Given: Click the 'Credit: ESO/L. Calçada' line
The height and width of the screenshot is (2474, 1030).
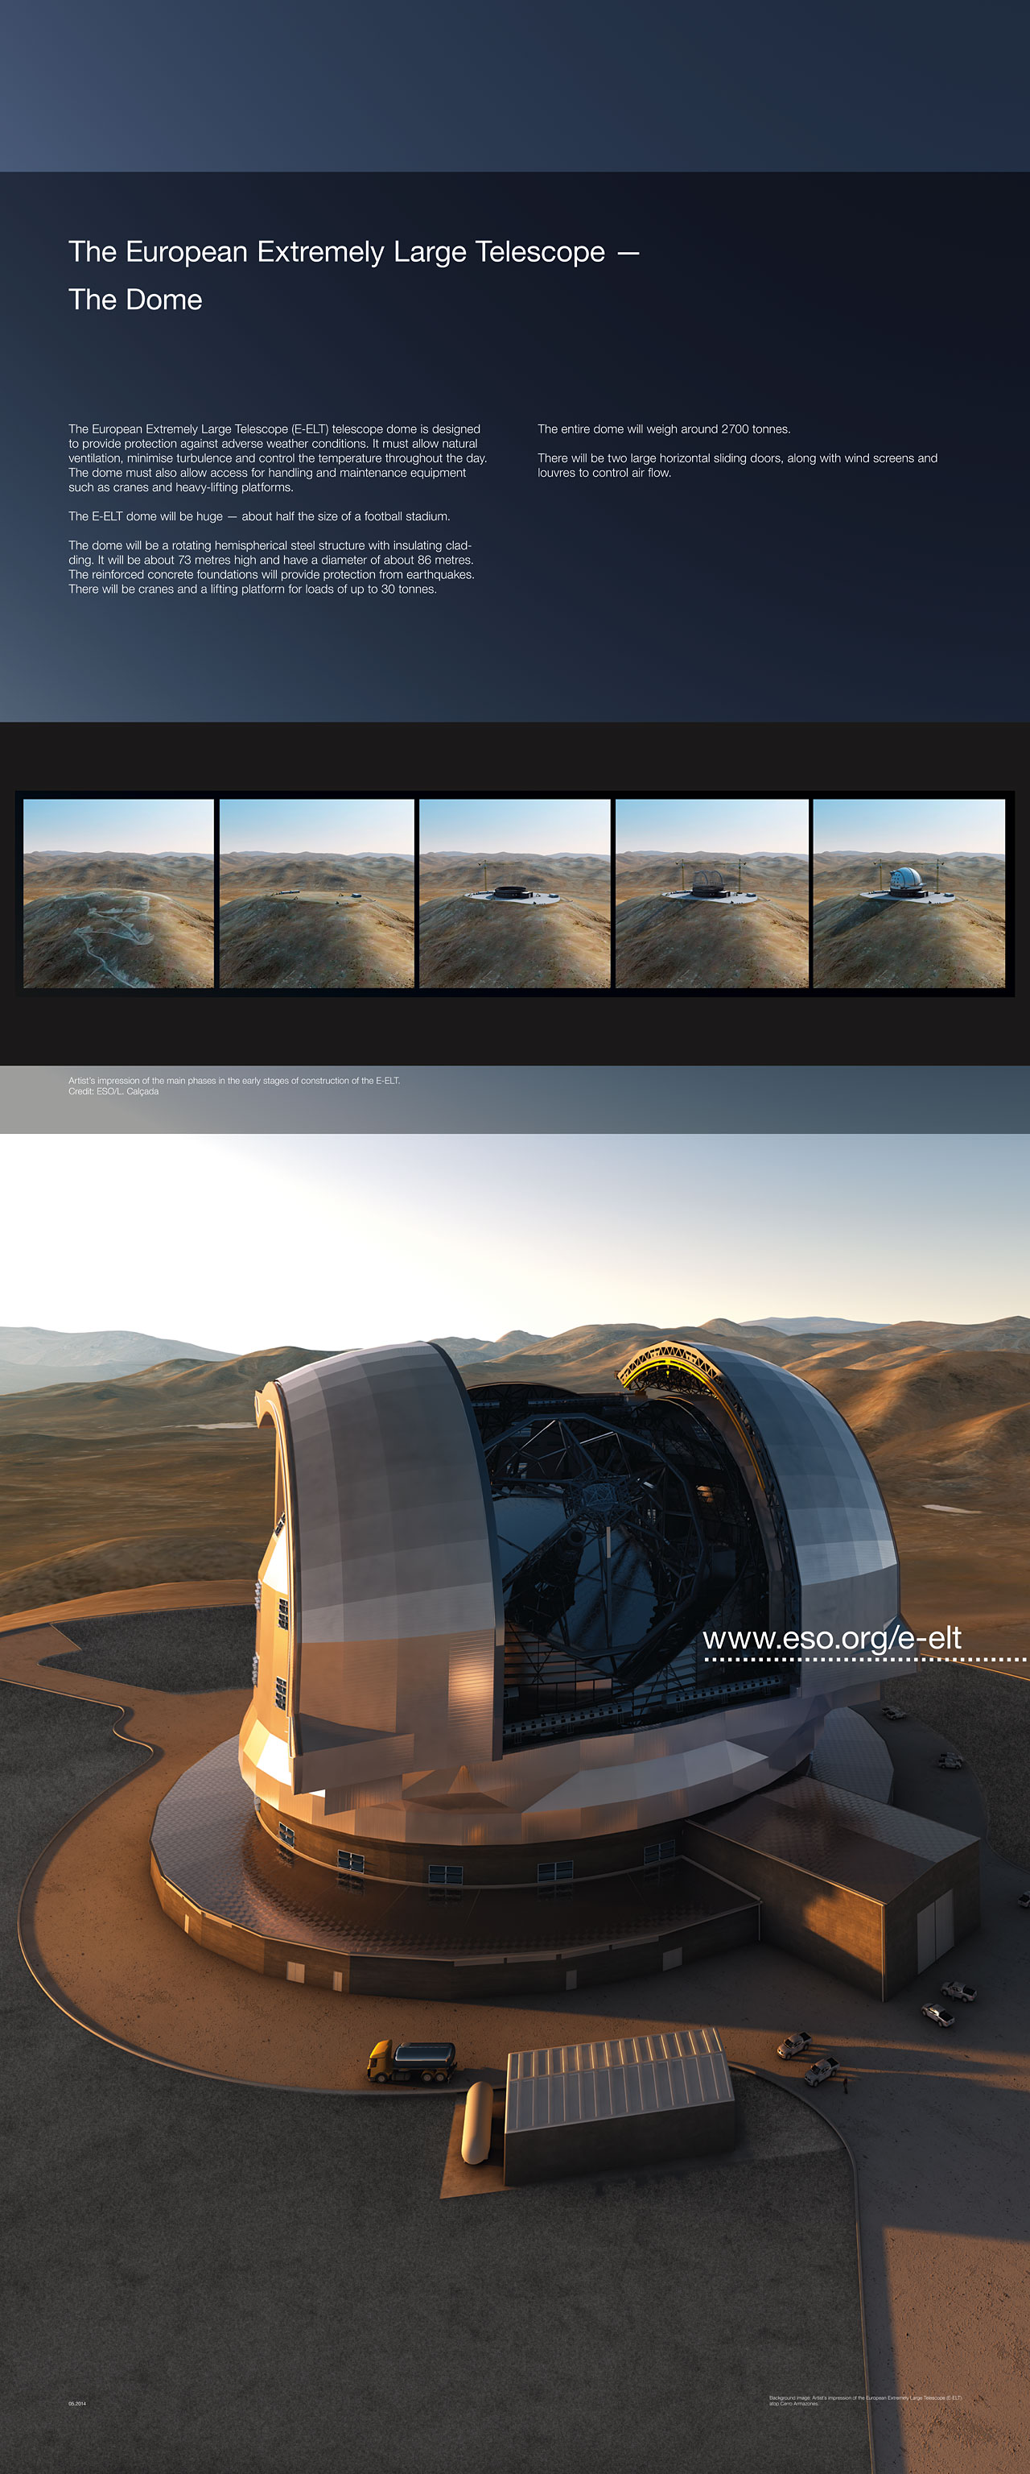Looking at the screenshot, I should click(x=113, y=1091).
